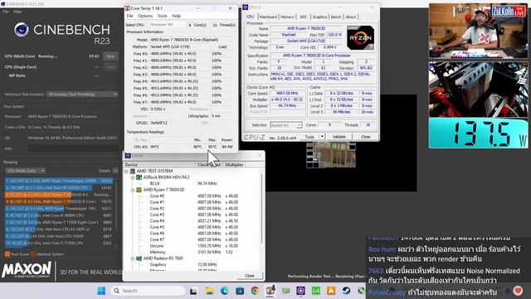Click the Clocks window title bar icon
The image size is (531, 299).
(x=128, y=155)
